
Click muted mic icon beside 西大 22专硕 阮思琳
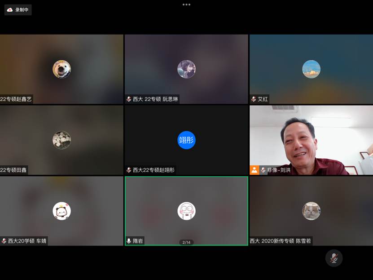pos(129,99)
